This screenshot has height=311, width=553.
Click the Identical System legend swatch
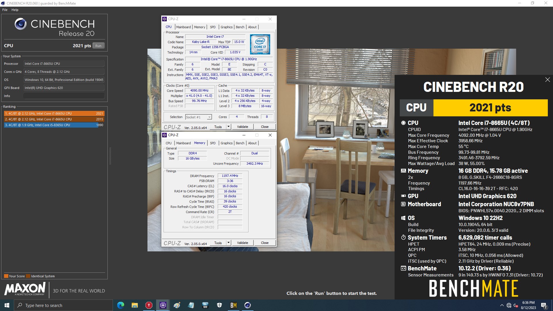(x=28, y=276)
